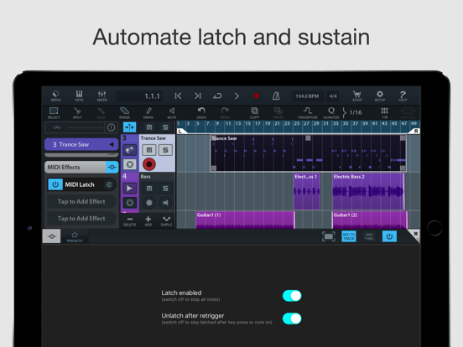Toggle MIDI Latch power button
The width and height of the screenshot is (463, 347).
tap(55, 184)
